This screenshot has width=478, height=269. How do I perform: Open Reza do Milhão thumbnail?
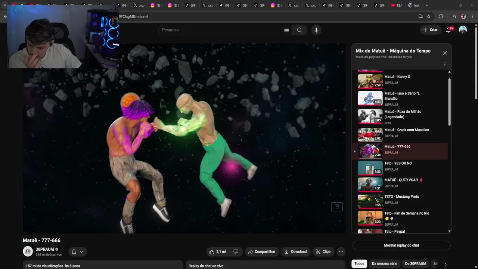pos(370,116)
